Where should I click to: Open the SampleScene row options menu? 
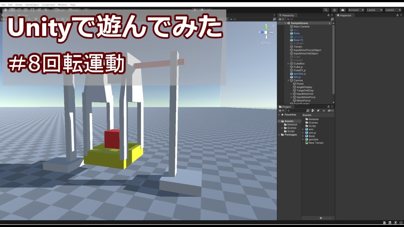pyautogui.click(x=330, y=23)
